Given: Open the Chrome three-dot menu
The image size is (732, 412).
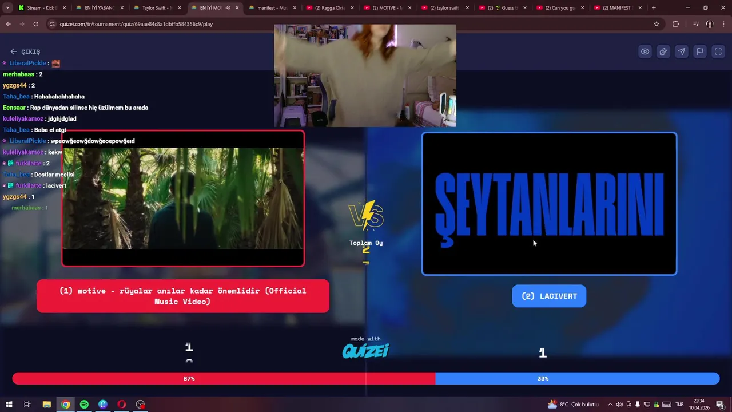Looking at the screenshot, I should tap(723, 24).
